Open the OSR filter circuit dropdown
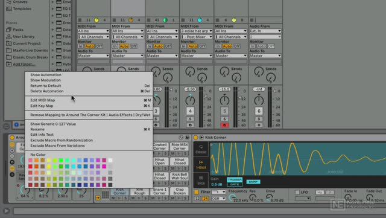Viewport: 386px width, 218px height. click(218, 199)
